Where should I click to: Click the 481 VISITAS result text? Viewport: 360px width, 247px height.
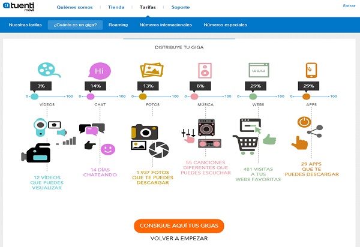(x=258, y=174)
